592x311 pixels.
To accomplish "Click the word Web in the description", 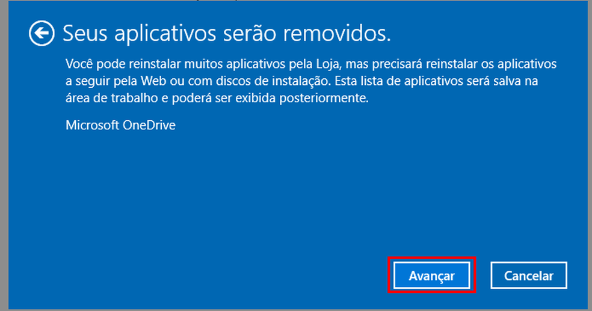I will [x=153, y=81].
